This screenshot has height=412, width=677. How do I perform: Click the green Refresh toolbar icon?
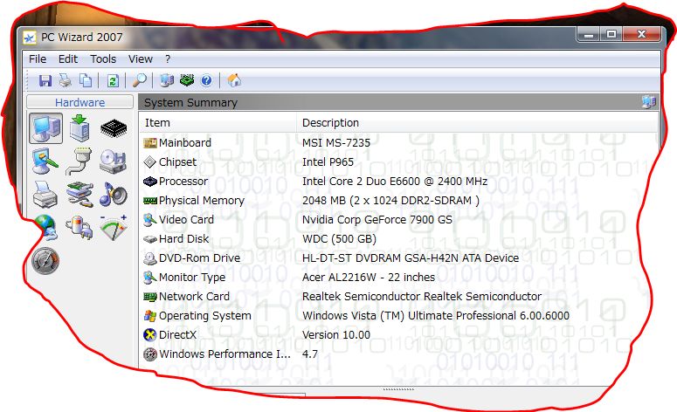pyautogui.click(x=113, y=80)
